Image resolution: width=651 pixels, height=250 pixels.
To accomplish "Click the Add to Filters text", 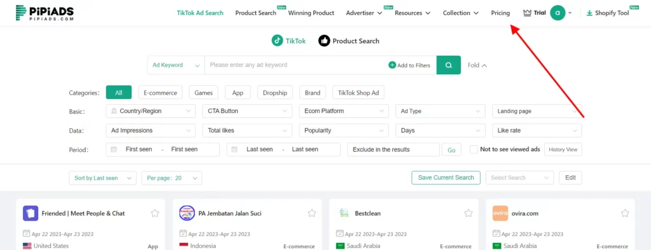I will pyautogui.click(x=413, y=65).
